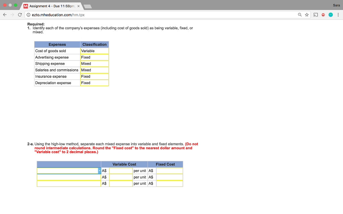Click the Fixed Cost column header
The height and width of the screenshot is (214, 343).
pos(165,164)
